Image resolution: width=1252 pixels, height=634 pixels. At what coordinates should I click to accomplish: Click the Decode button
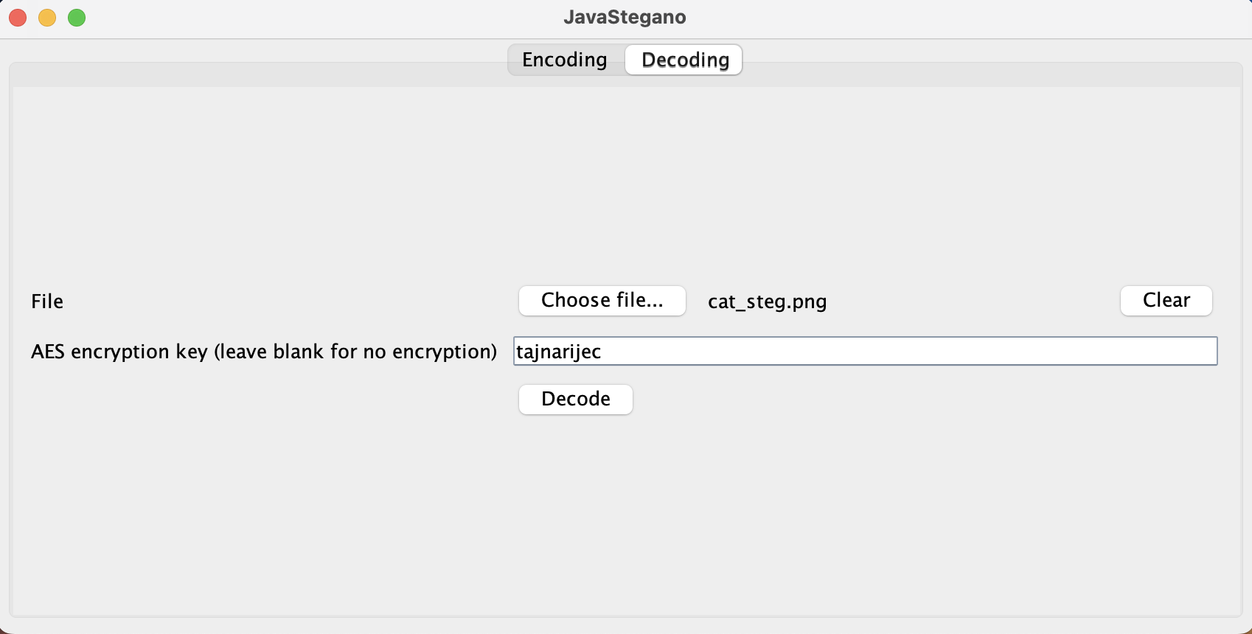(575, 400)
